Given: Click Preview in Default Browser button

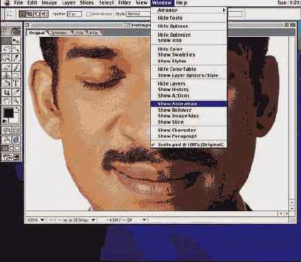Looking at the screenshot, I should 16,140.
